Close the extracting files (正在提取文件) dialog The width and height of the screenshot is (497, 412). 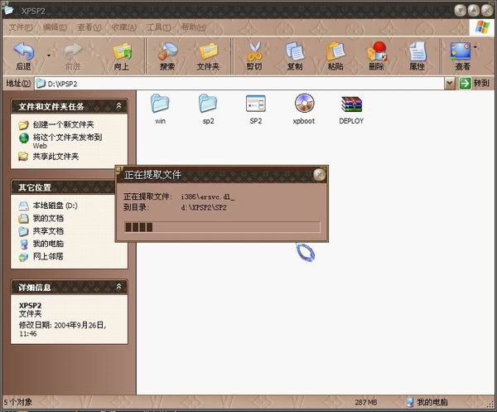(x=319, y=174)
